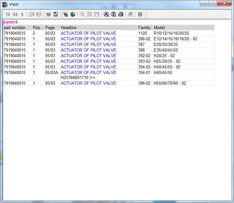
Task: Click the gray stop square icon
Action: pos(140,14)
